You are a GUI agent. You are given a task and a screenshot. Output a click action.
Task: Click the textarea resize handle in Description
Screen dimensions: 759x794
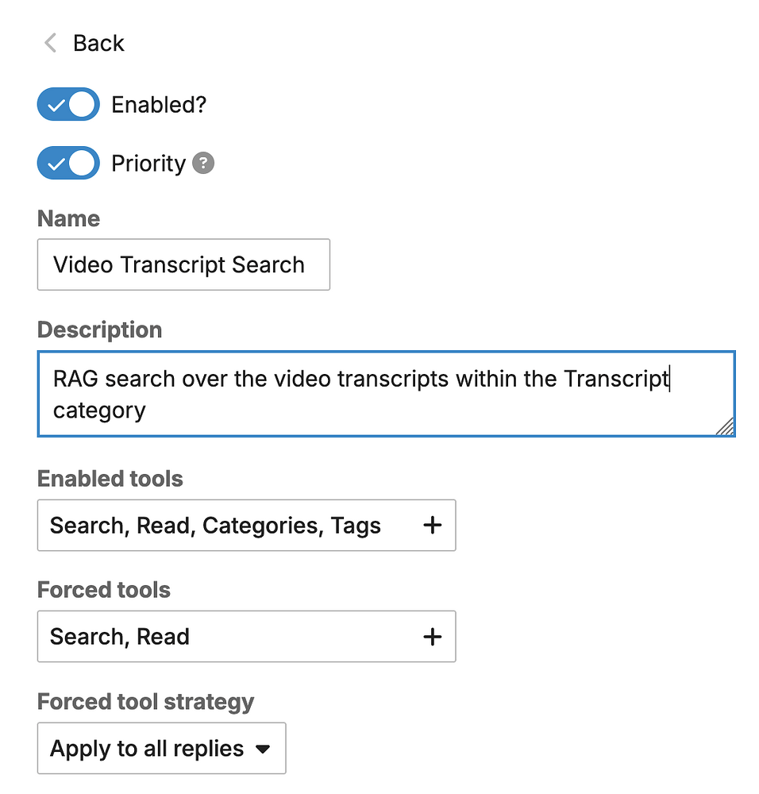tap(725, 426)
